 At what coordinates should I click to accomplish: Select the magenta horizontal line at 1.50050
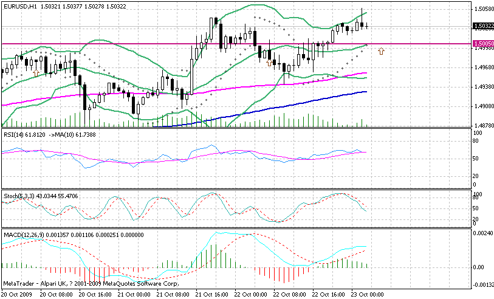coord(236,44)
